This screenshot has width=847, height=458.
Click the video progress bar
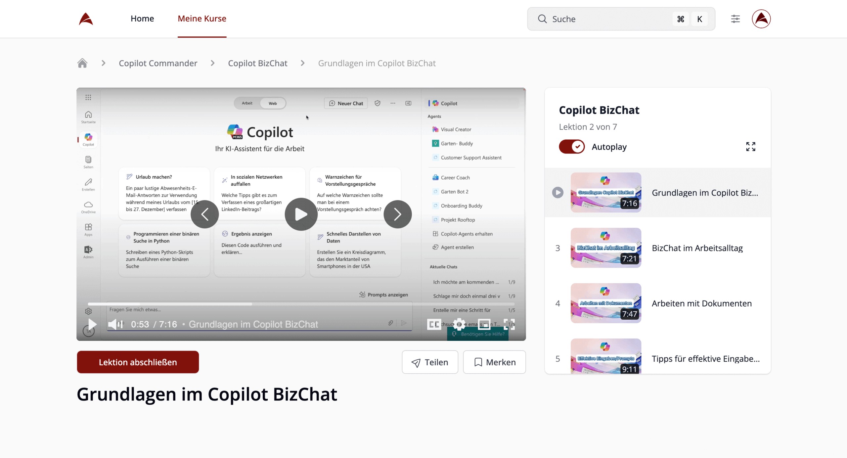(x=301, y=304)
